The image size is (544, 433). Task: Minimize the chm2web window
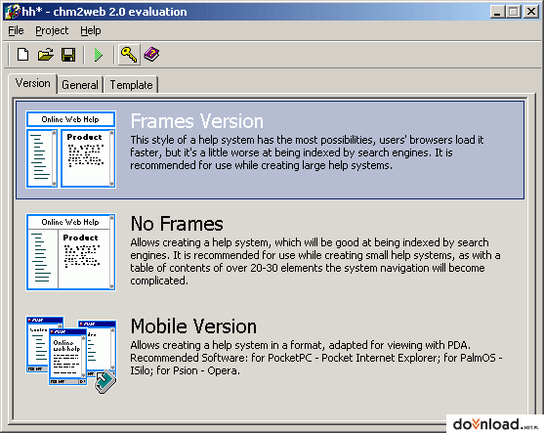coord(497,12)
